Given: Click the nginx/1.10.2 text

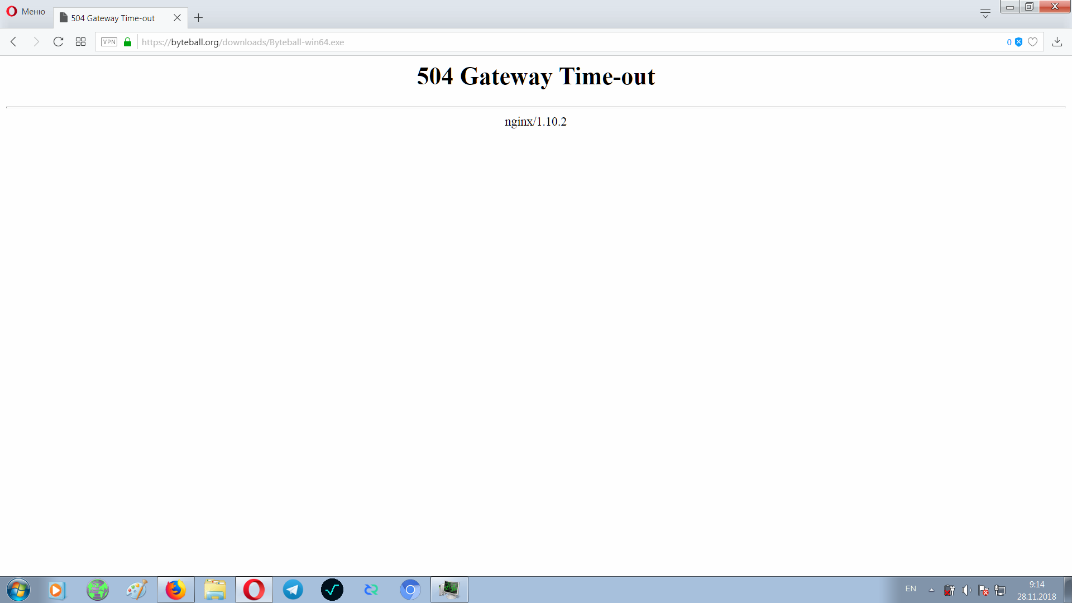Looking at the screenshot, I should 535,122.
